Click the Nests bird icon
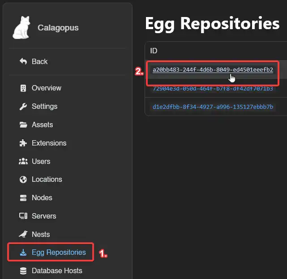287x279 pixels. point(23,234)
